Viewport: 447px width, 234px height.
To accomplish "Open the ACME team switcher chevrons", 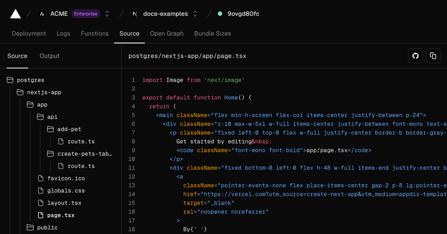I will (x=107, y=14).
